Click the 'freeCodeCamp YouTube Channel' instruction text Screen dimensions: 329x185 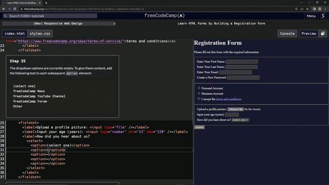[39, 96]
